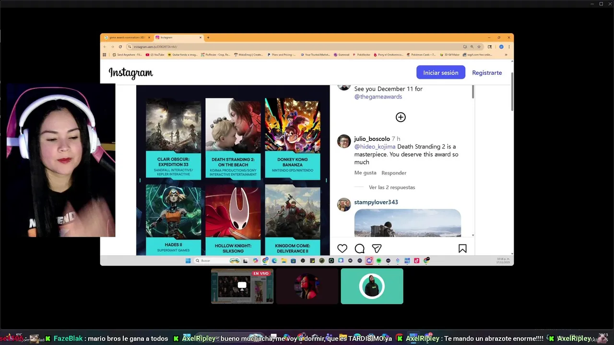The height and width of the screenshot is (345, 614).
Task: Click the taskbar clock and date
Action: [x=504, y=261]
